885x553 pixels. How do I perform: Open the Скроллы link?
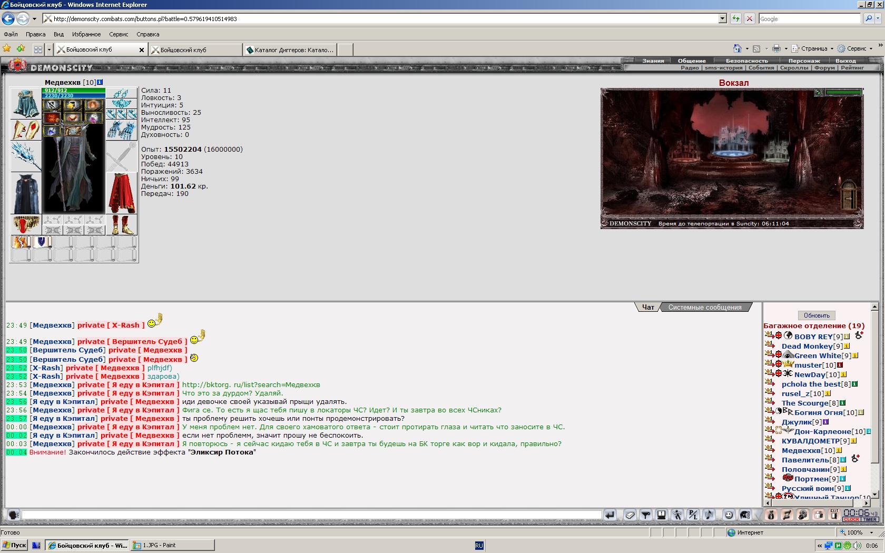[794, 67]
